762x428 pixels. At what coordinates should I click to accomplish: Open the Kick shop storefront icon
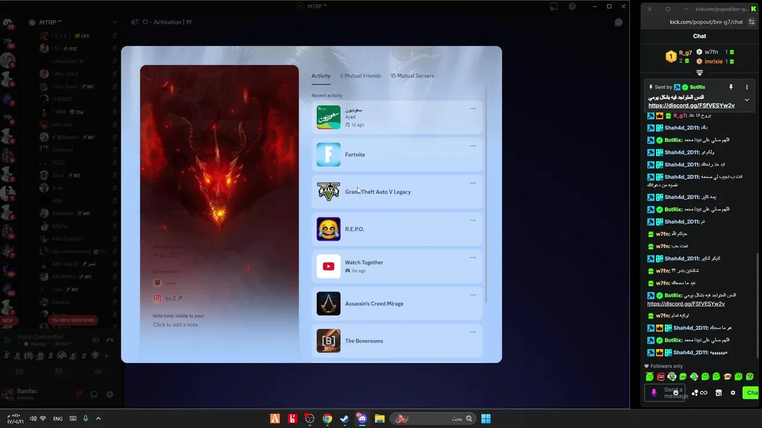[719, 393]
